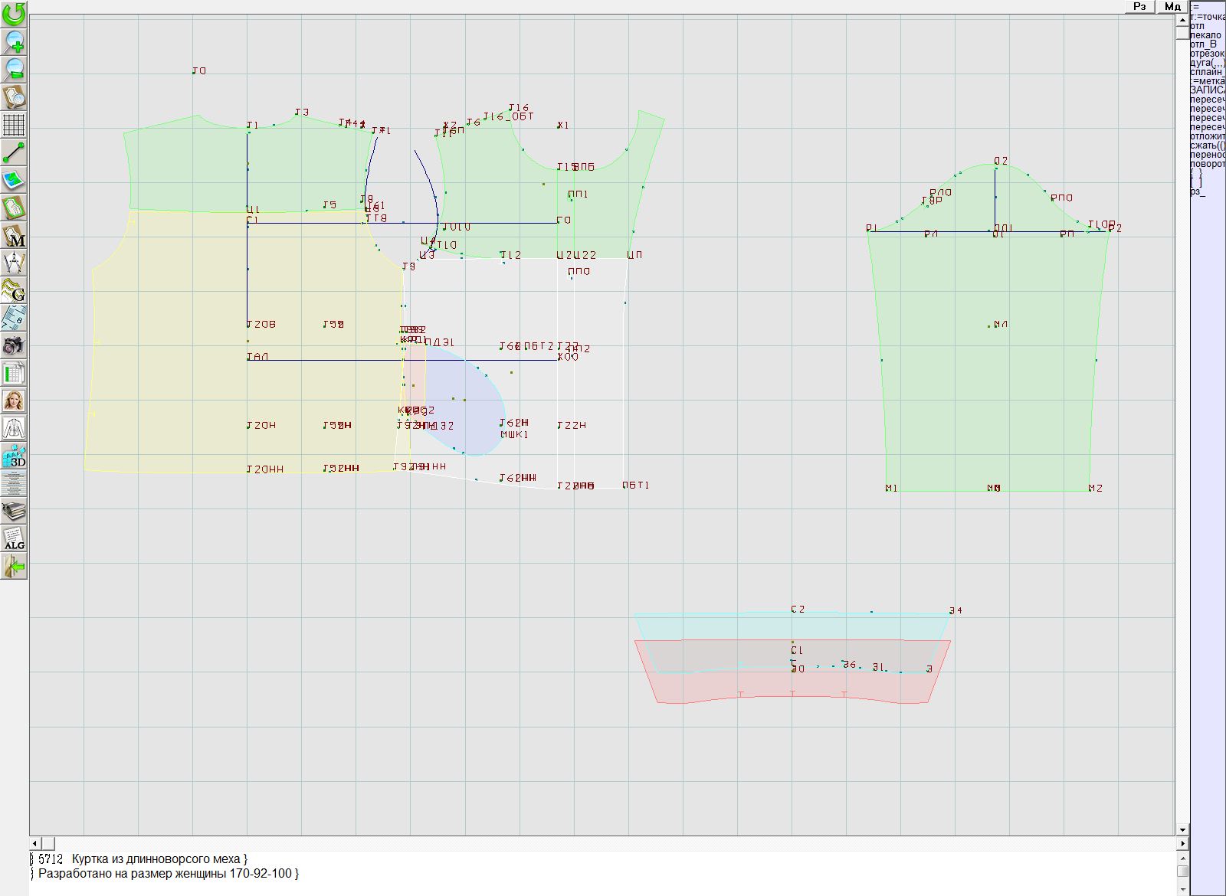
Task: Open the 3D view tool
Action: tap(14, 456)
